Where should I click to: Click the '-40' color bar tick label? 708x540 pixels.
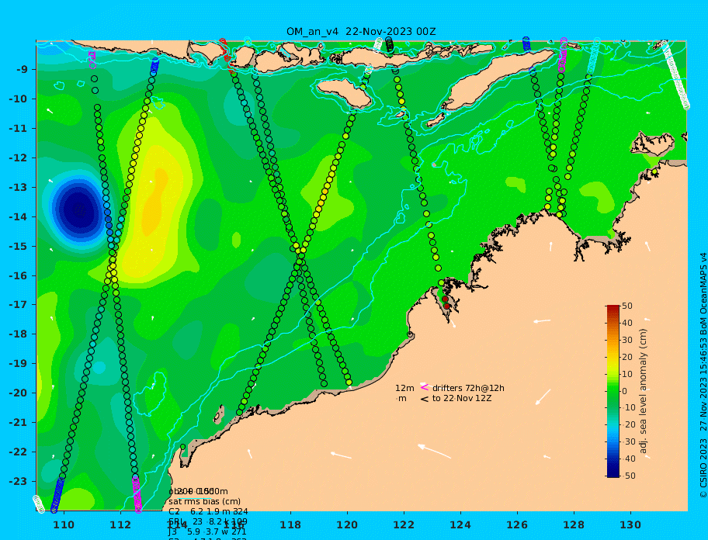click(629, 459)
